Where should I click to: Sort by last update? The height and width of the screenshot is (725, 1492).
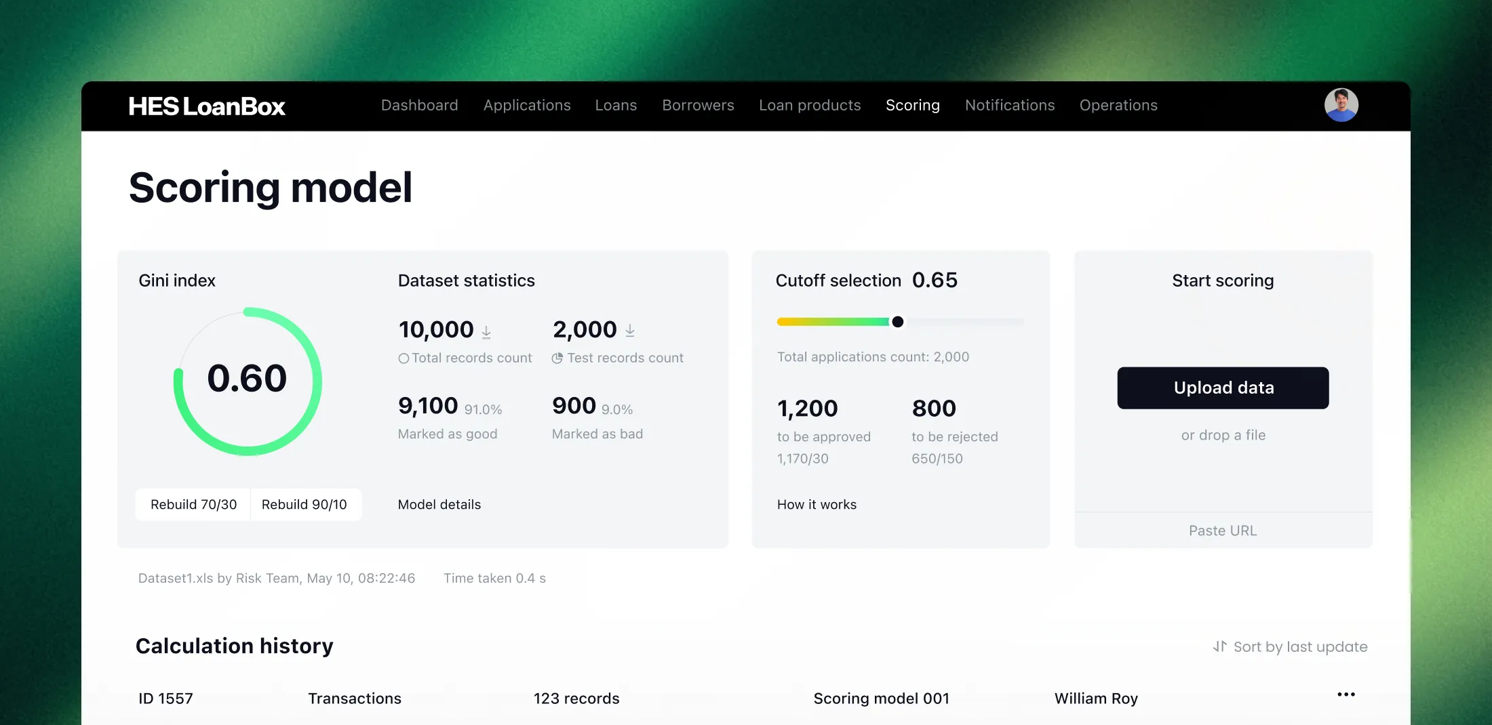tap(1290, 646)
